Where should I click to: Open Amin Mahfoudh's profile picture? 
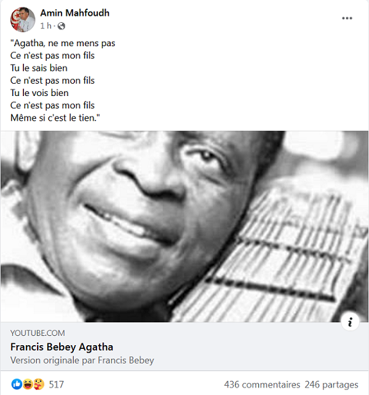pyautogui.click(x=23, y=20)
